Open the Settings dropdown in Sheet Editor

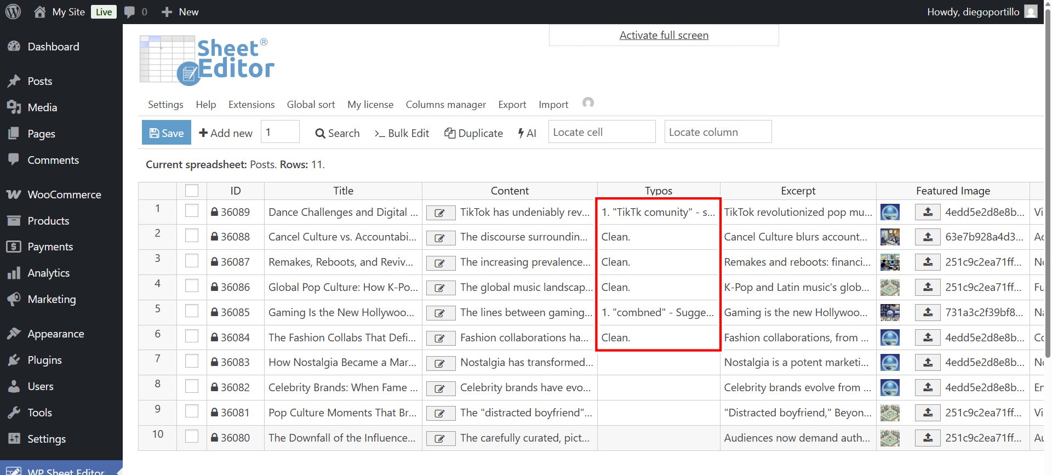[165, 105]
